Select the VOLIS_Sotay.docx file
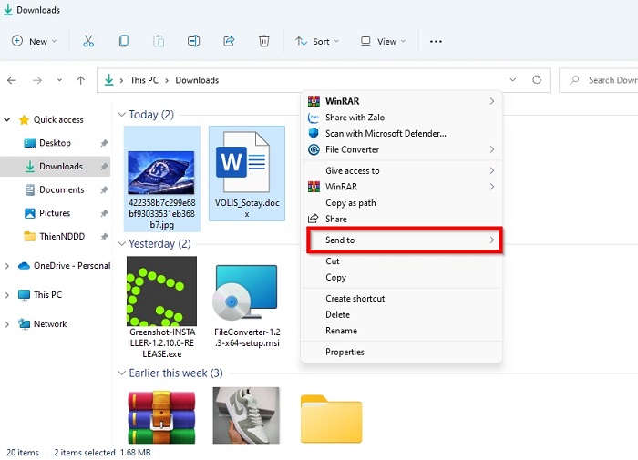Image resolution: width=638 pixels, height=460 pixels. pyautogui.click(x=247, y=174)
